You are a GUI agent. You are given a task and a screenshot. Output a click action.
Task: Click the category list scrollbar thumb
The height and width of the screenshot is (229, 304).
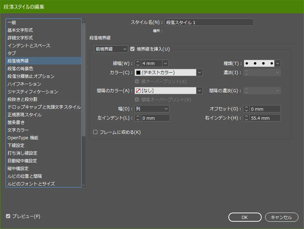coord(84,80)
